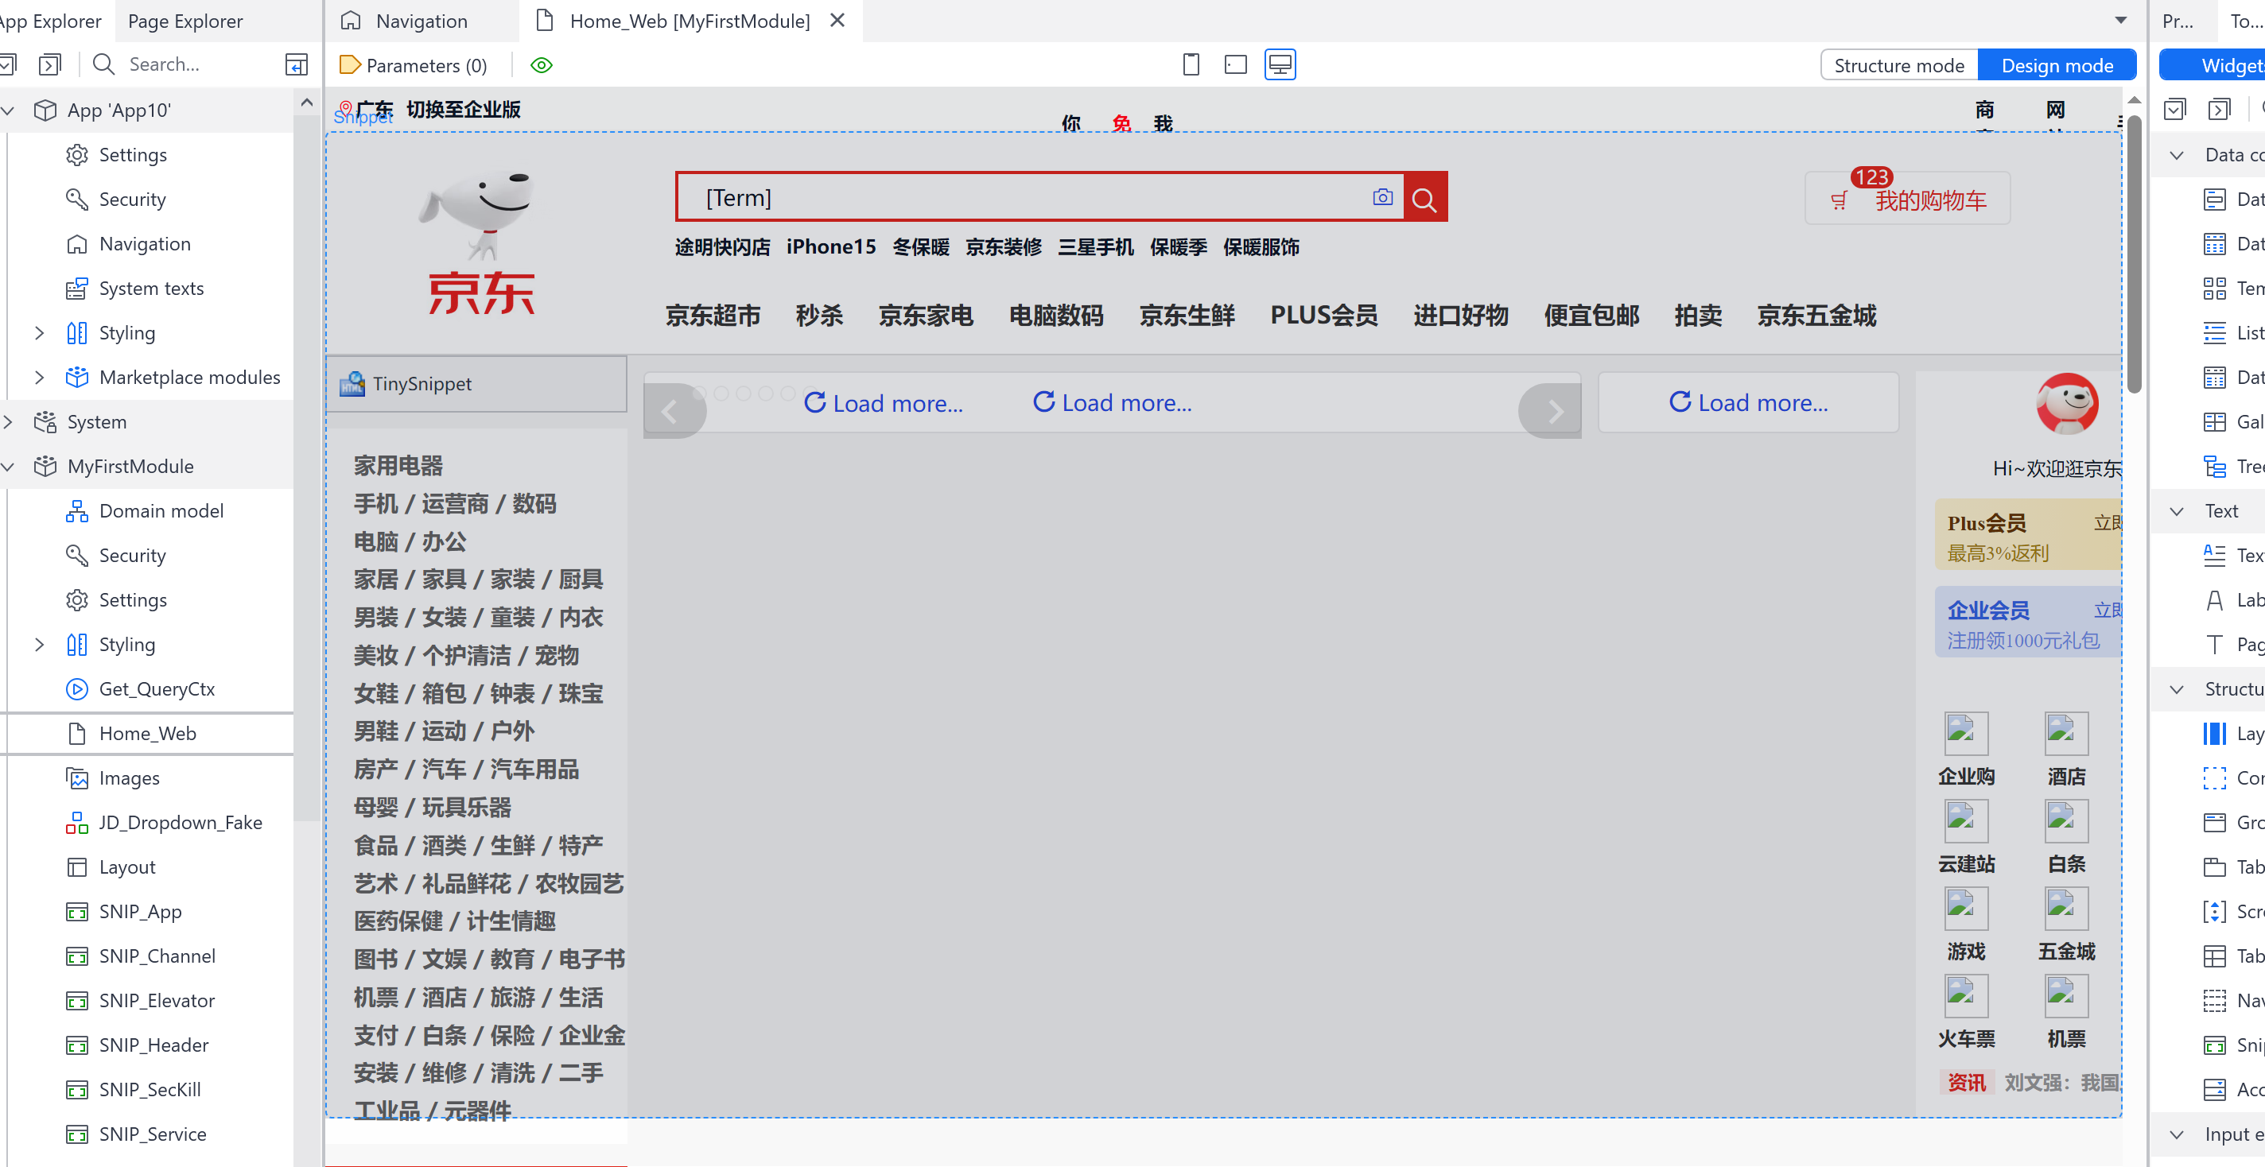Collapse the App 'App10' tree node
2265x1167 pixels.
pos(9,110)
